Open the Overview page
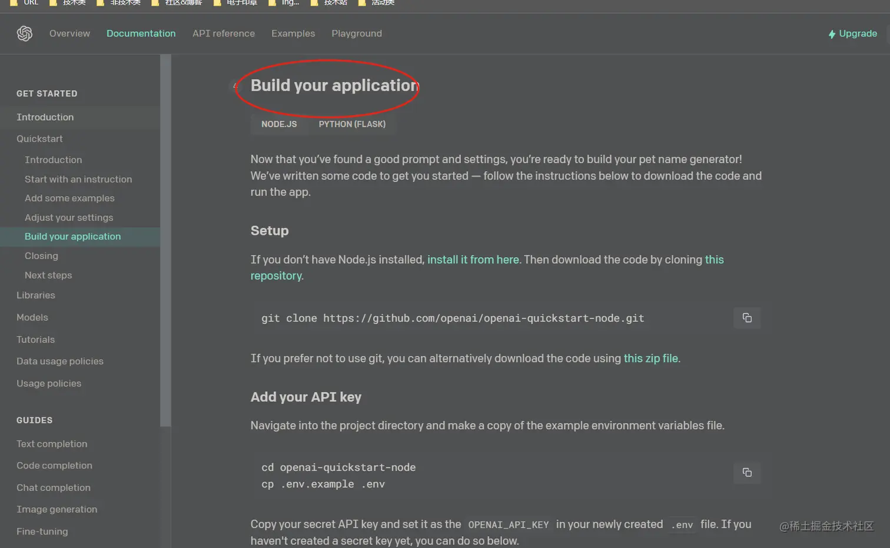Image resolution: width=890 pixels, height=548 pixels. click(x=69, y=34)
